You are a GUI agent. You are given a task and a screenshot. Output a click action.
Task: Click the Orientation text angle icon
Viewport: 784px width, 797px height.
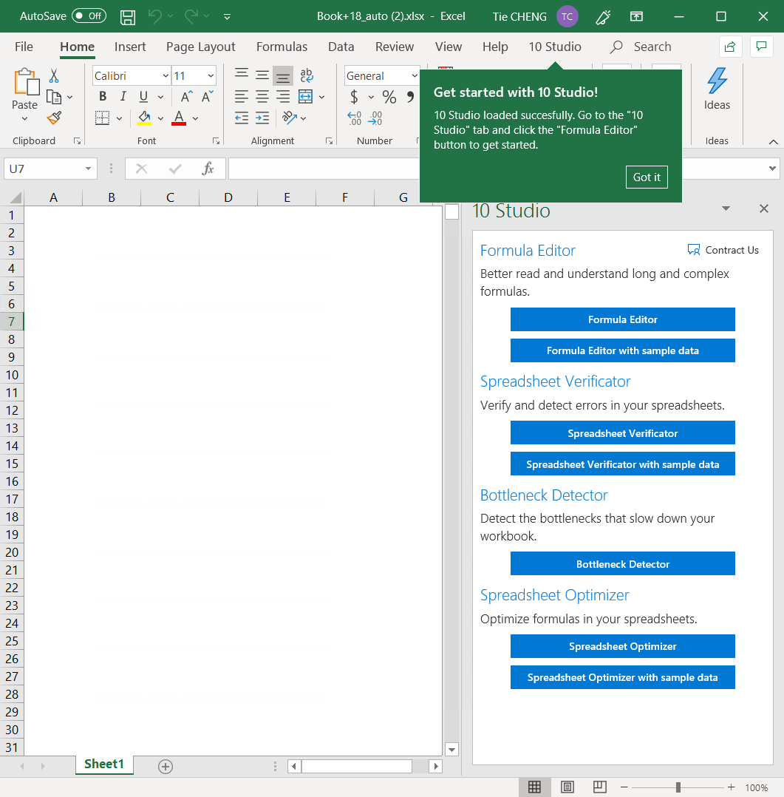tap(290, 118)
